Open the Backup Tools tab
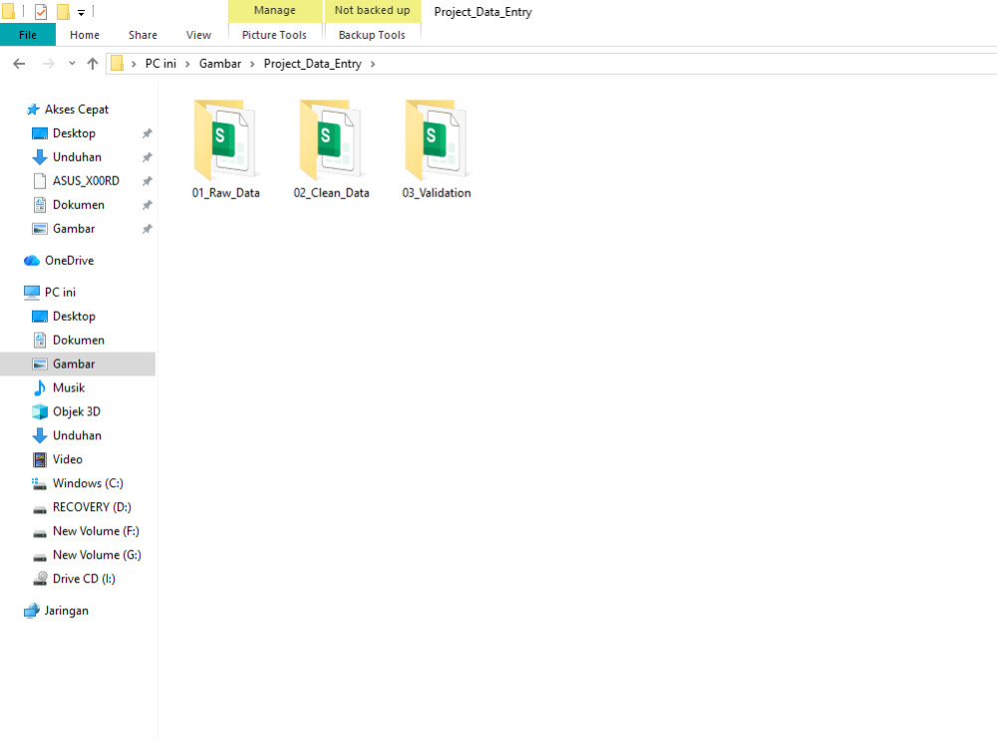Image resolution: width=997 pixels, height=747 pixels. [x=372, y=35]
